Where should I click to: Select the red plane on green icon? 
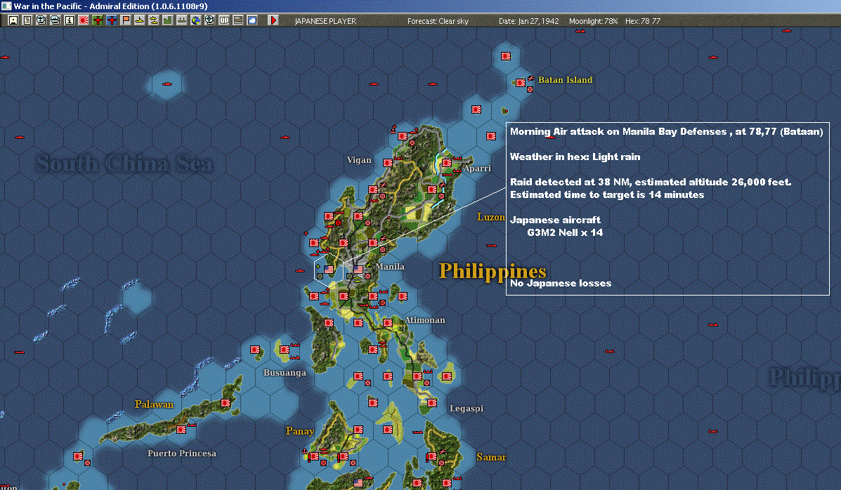click(x=98, y=20)
